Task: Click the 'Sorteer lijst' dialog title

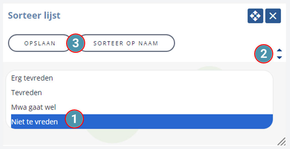Action: point(34,15)
